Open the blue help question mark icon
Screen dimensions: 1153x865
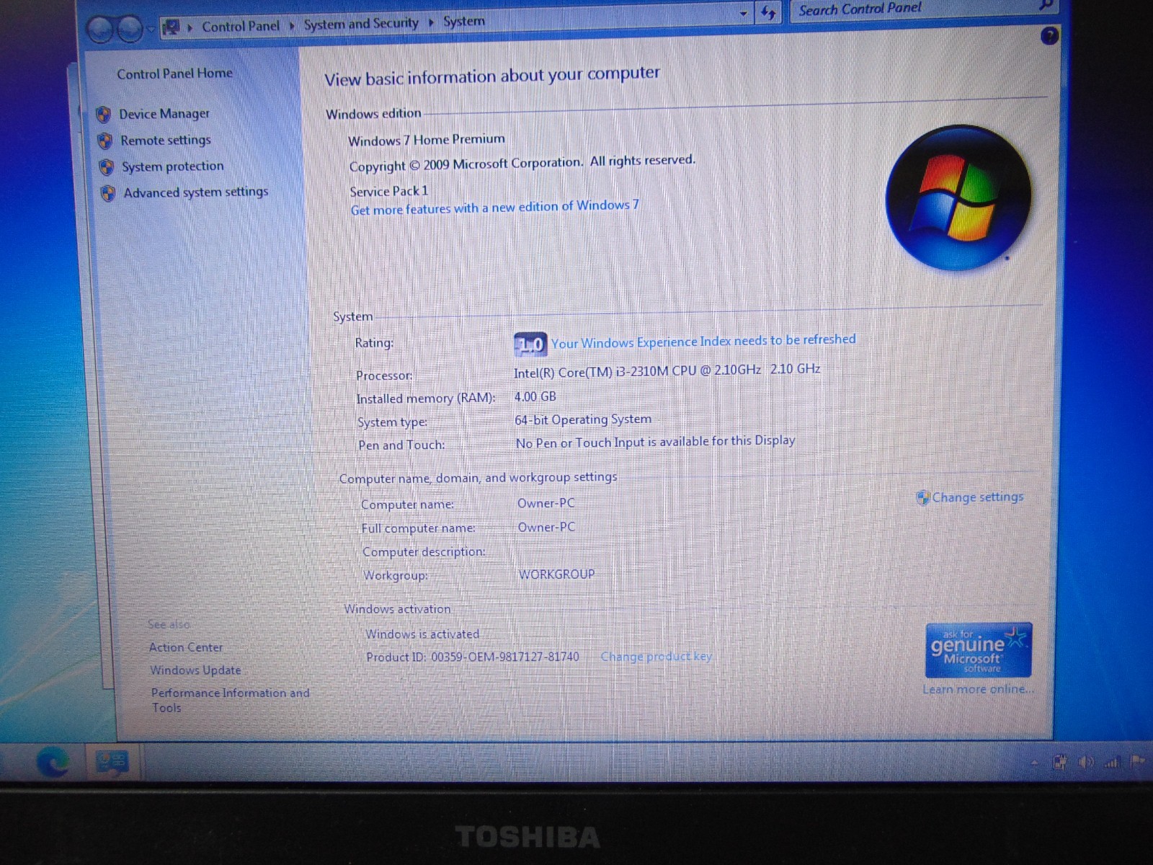point(1050,35)
